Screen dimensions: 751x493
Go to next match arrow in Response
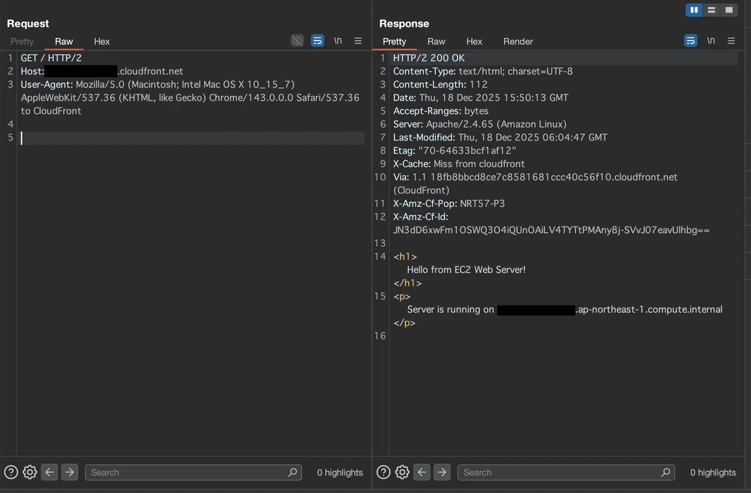click(x=442, y=472)
